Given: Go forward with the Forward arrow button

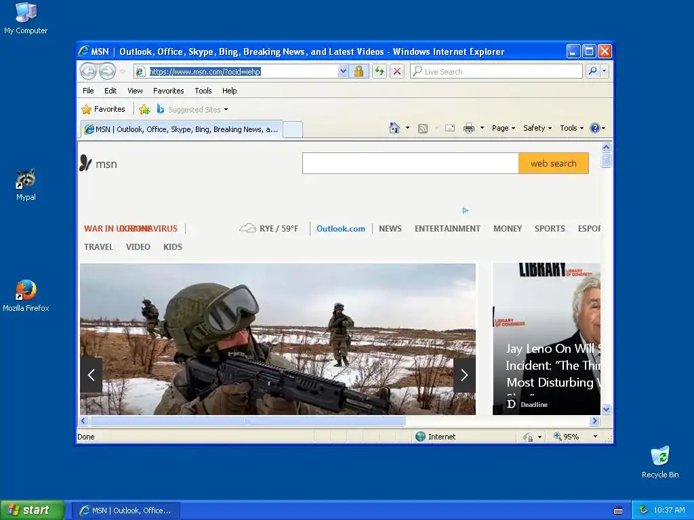Looking at the screenshot, I should point(107,71).
